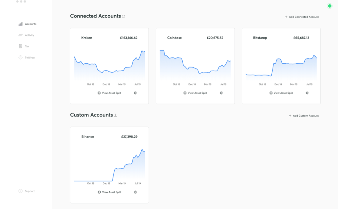Click the Binance balance chart

(x=109, y=165)
